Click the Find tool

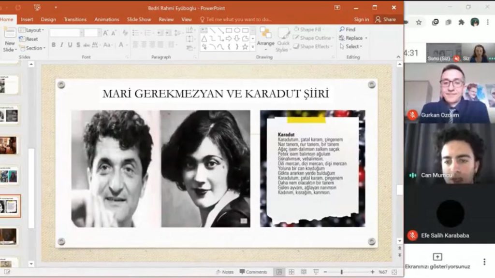click(348, 29)
